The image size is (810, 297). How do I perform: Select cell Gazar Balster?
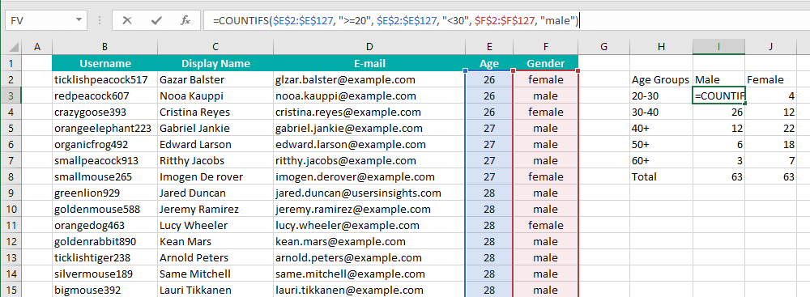(215, 79)
